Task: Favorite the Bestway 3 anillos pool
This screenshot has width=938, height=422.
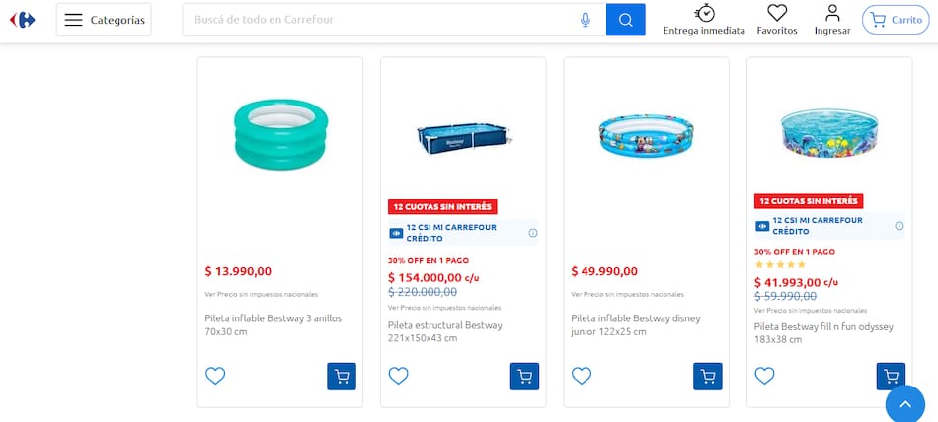Action: coord(215,376)
